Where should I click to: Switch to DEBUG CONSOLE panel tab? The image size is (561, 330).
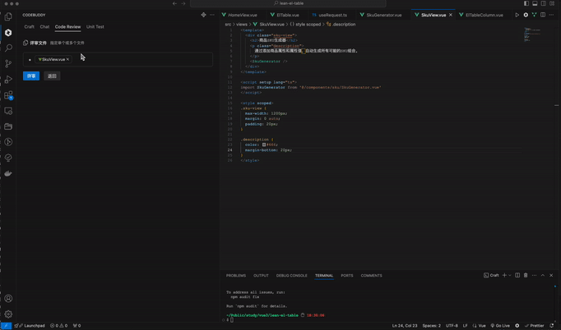pyautogui.click(x=291, y=275)
